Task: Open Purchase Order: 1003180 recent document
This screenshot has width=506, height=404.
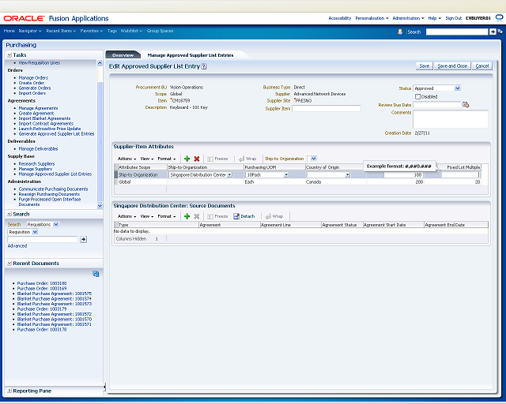Action: [x=42, y=283]
